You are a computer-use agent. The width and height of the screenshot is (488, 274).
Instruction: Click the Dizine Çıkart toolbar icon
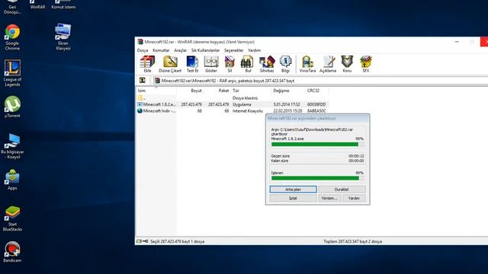click(170, 64)
